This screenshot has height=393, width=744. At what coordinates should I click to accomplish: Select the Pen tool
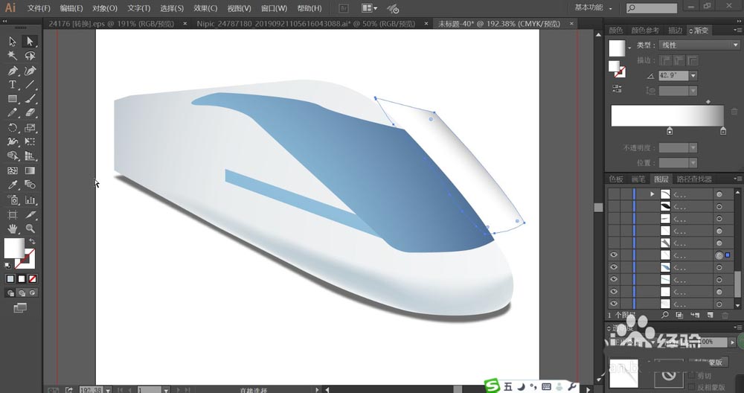13,71
